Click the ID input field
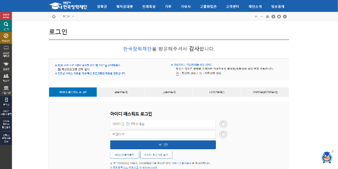Image resolution: width=338 pixels, height=169 pixels. tap(163, 124)
